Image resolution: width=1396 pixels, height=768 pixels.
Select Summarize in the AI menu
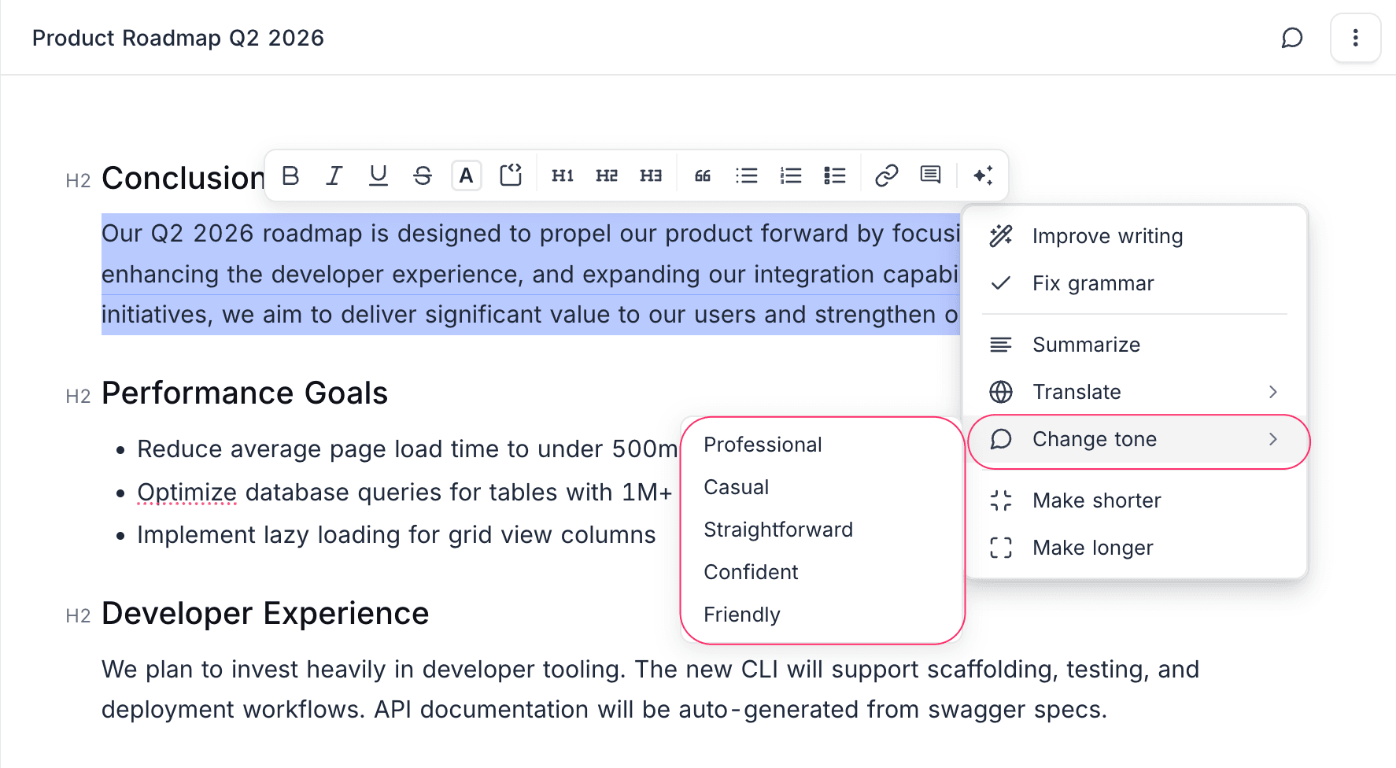click(1086, 345)
